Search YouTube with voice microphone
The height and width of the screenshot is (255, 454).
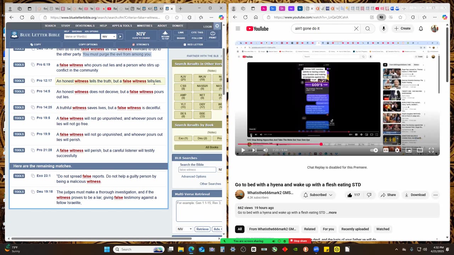click(383, 29)
